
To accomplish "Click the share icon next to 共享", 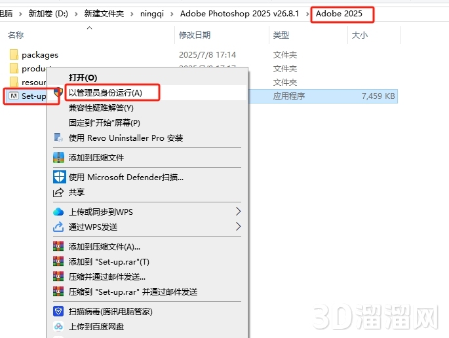I will pos(59,193).
